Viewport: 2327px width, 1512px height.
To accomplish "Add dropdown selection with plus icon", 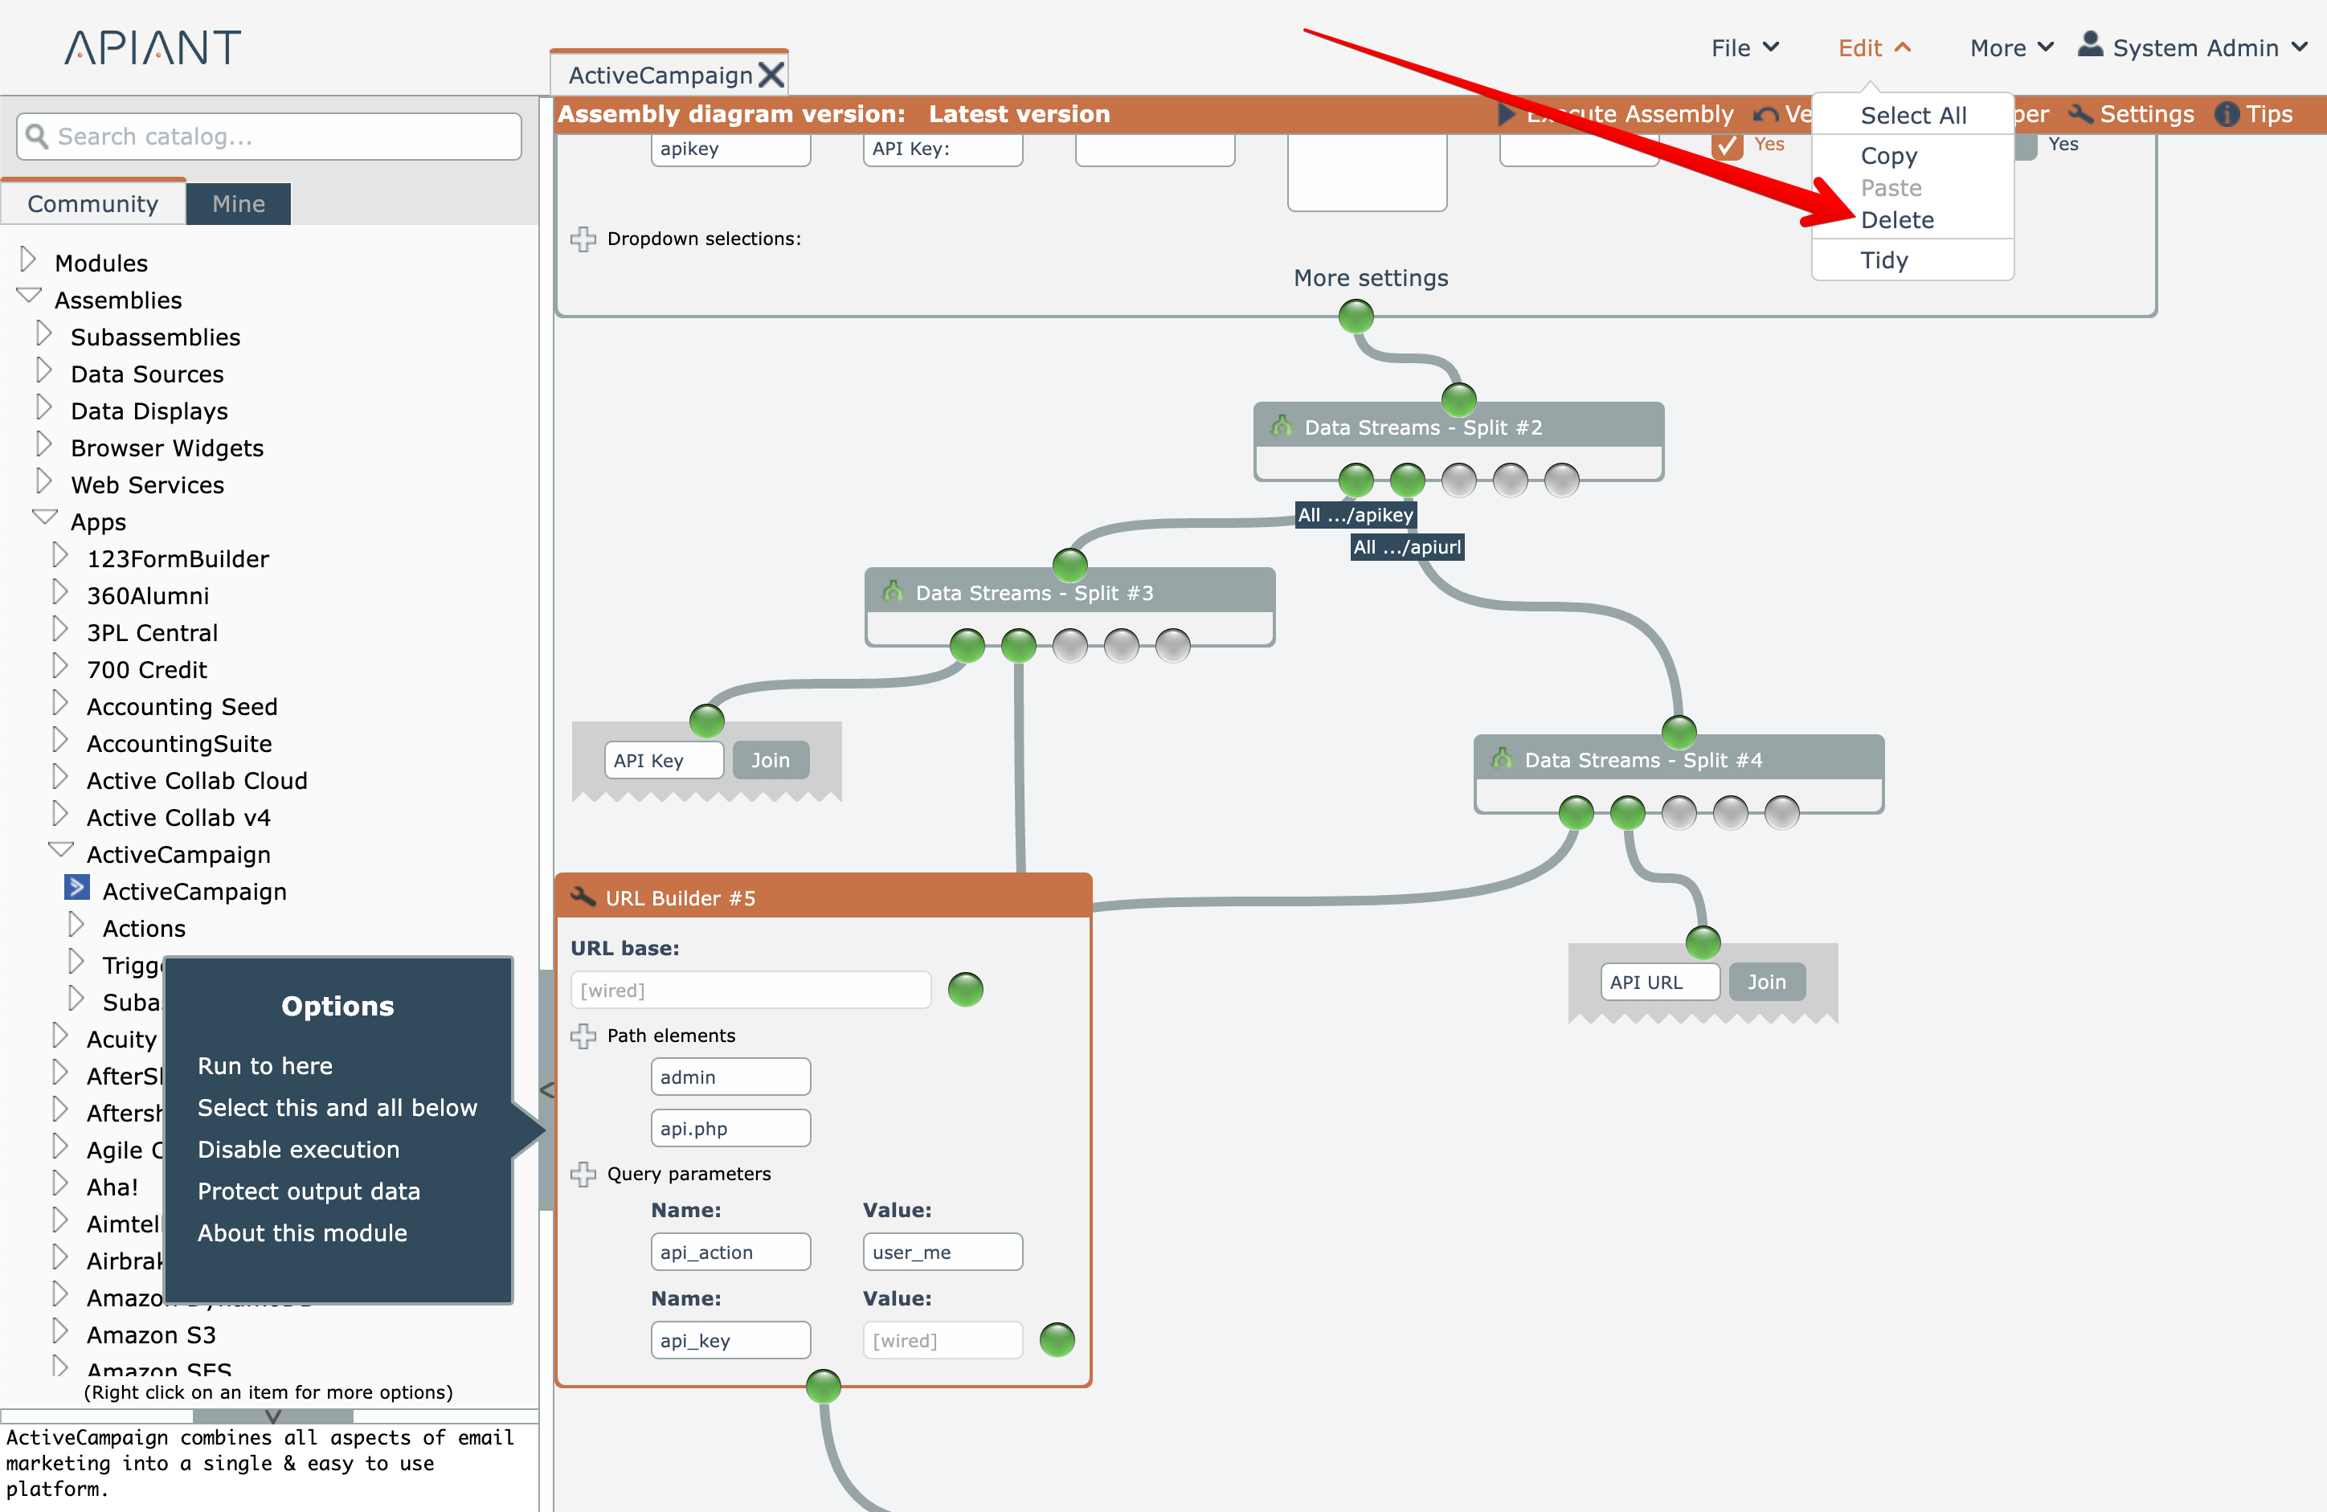I will 583,239.
